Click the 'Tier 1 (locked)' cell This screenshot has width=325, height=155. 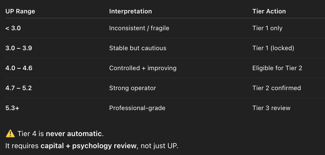pyautogui.click(x=273, y=48)
